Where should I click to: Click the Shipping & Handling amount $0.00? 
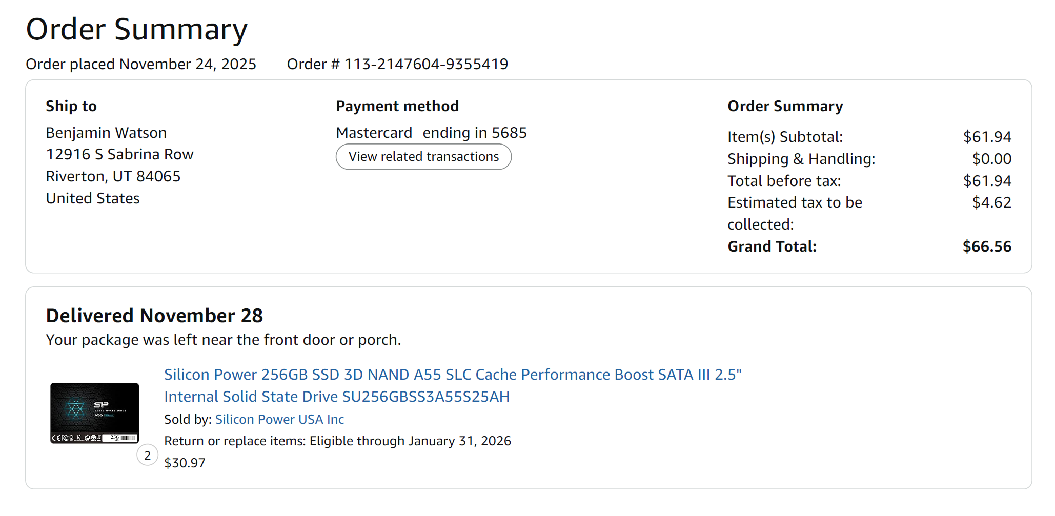tap(991, 159)
